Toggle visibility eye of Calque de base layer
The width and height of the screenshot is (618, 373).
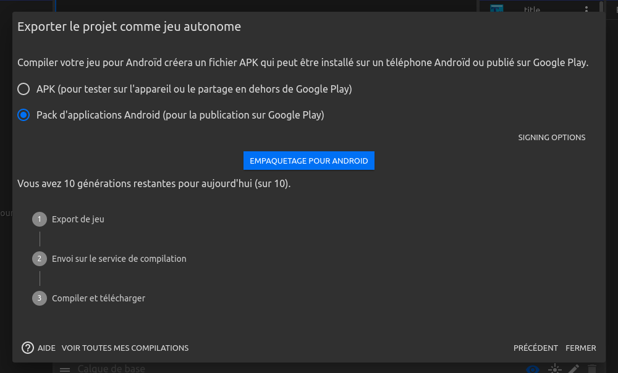coord(533,369)
